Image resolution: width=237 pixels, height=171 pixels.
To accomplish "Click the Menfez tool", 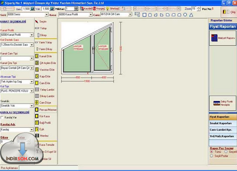I will click(x=42, y=136).
